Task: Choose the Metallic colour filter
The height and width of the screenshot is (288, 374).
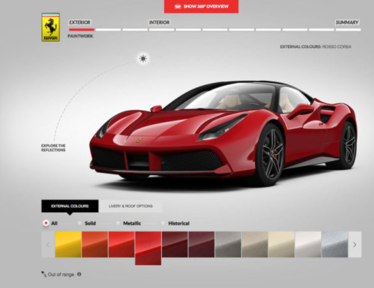Action: coord(118,223)
